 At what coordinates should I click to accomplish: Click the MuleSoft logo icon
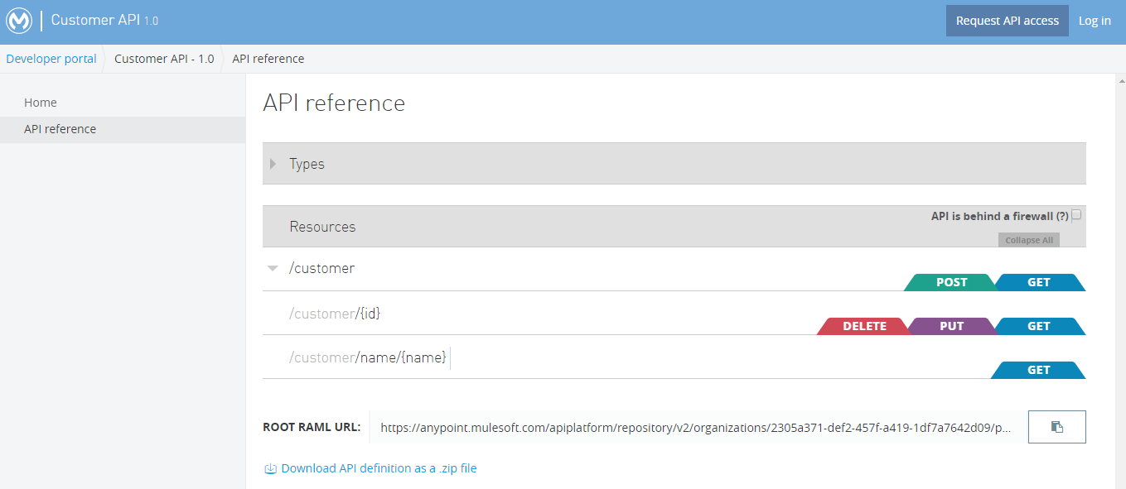[19, 21]
